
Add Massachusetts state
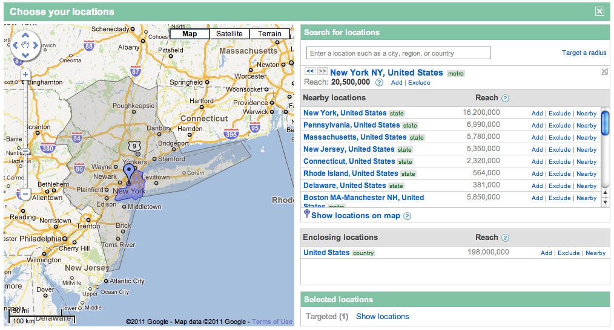(537, 138)
